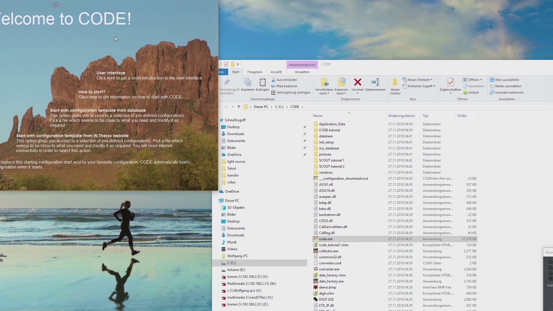Click User interface link in CODE welcome
Screen dimensions: 553x311
click(x=111, y=73)
